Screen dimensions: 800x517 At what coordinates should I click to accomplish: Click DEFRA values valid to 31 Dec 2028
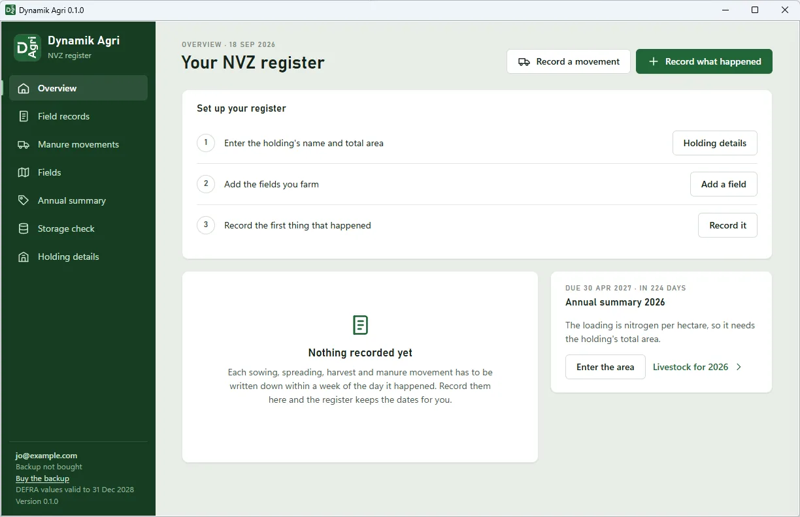tap(75, 490)
